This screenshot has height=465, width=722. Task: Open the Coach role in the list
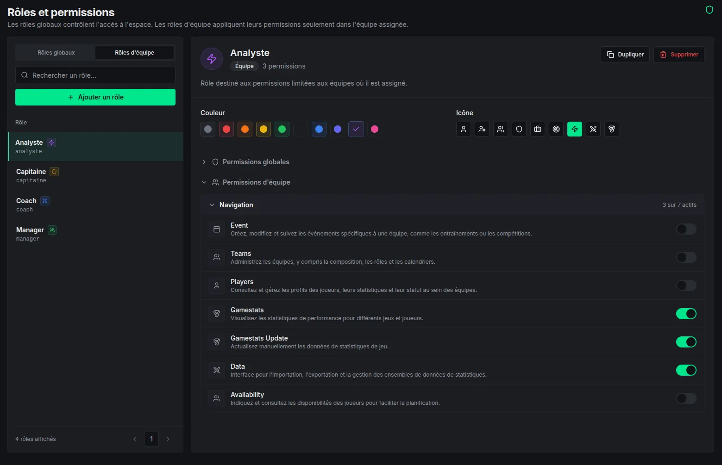pos(95,205)
